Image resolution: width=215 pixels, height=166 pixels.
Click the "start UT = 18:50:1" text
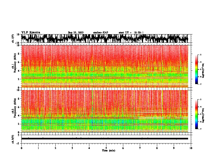(131, 33)
